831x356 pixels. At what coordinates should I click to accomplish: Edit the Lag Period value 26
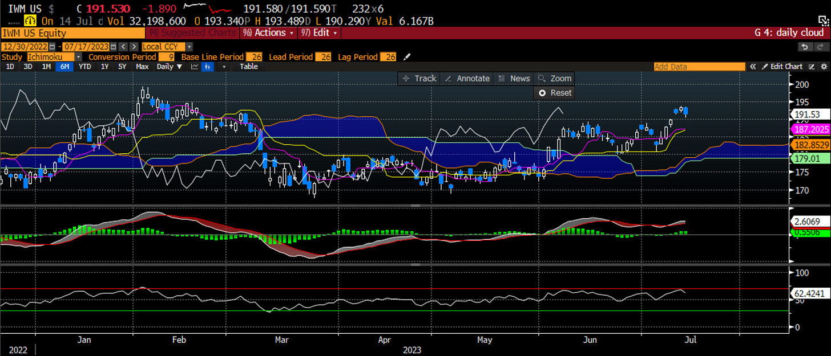[388, 57]
